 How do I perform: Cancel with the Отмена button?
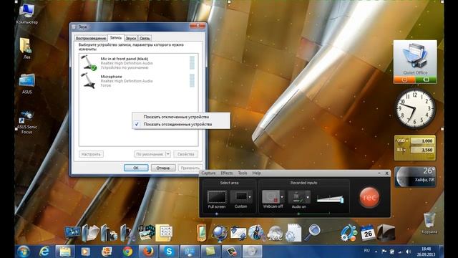163,168
